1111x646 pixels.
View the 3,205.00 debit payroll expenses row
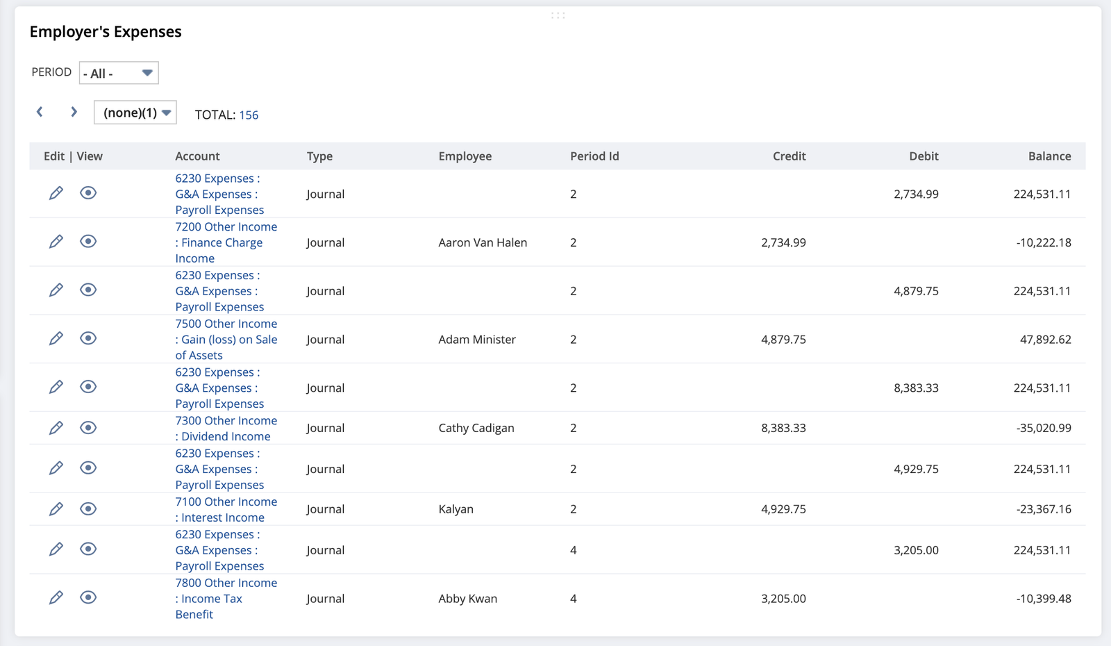tap(88, 549)
